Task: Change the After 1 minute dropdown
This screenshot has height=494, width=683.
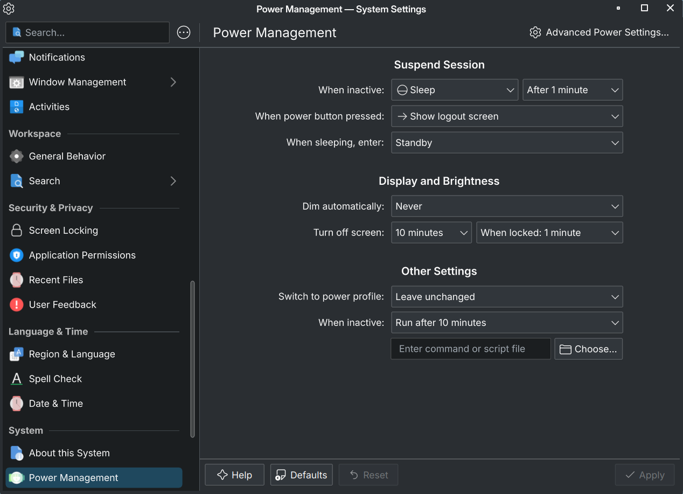Action: click(x=573, y=90)
